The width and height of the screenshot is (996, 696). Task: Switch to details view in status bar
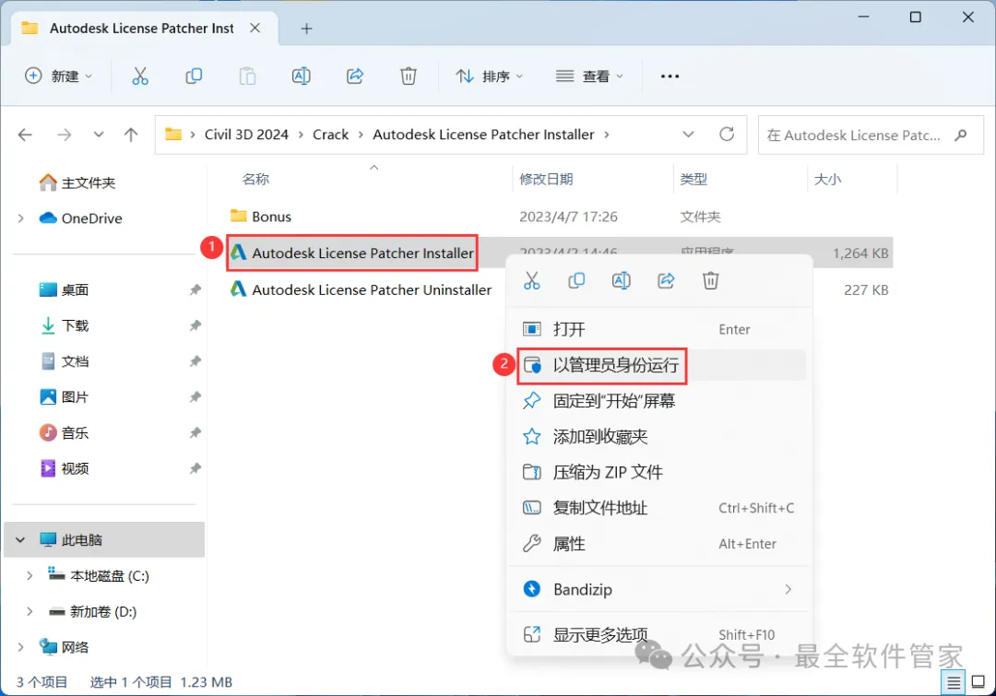pos(954,683)
